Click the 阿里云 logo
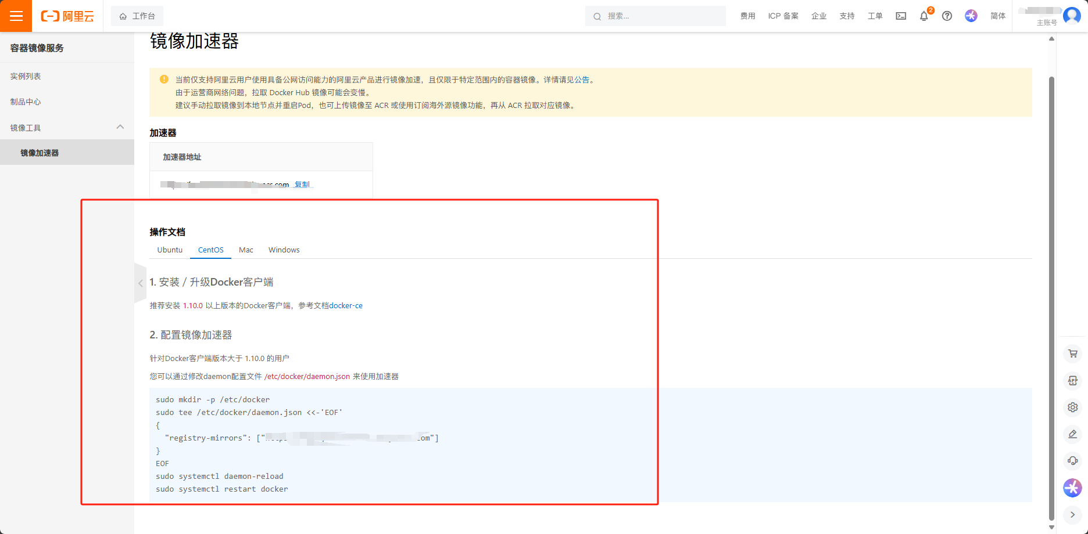 point(67,16)
